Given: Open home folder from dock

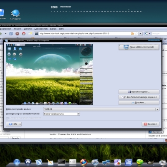Looking at the screenshot, I should 28,162.
